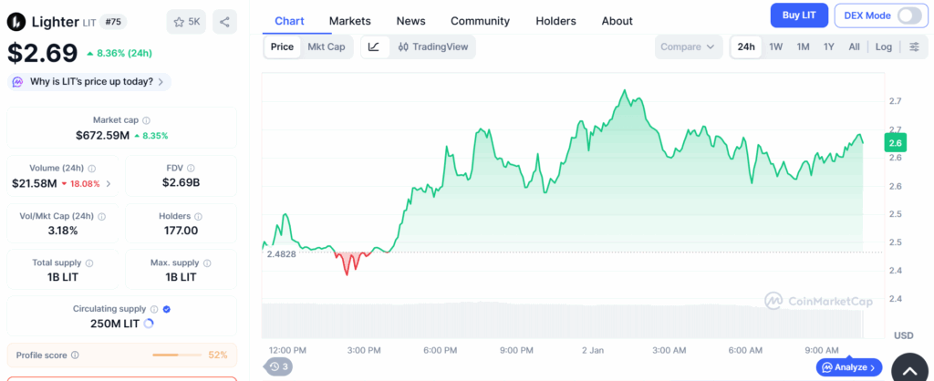The height and width of the screenshot is (381, 934).
Task: Select the line chart type icon
Action: pyautogui.click(x=374, y=46)
